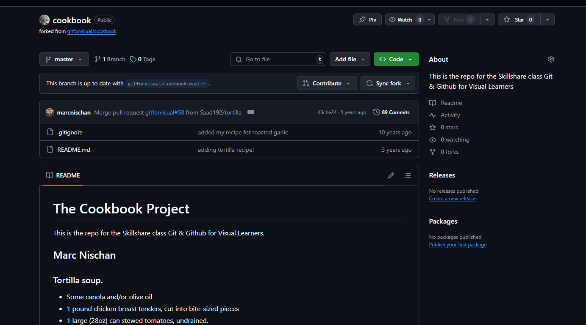
Task: Open commit d3cbe24
Action: tap(327, 112)
